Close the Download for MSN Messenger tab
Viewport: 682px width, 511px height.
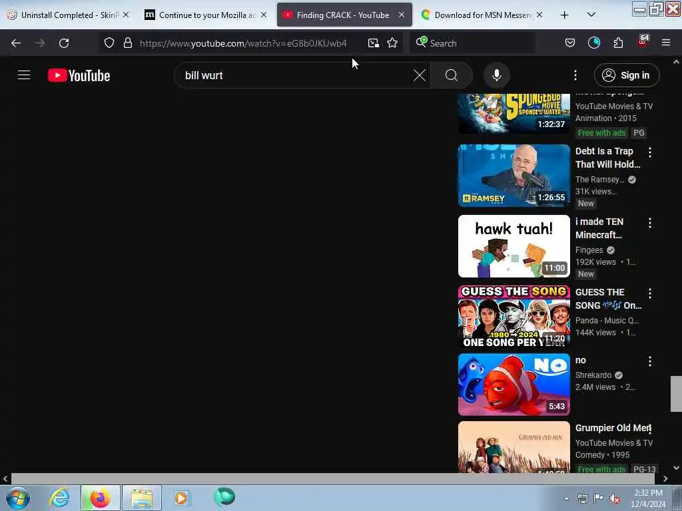[539, 15]
